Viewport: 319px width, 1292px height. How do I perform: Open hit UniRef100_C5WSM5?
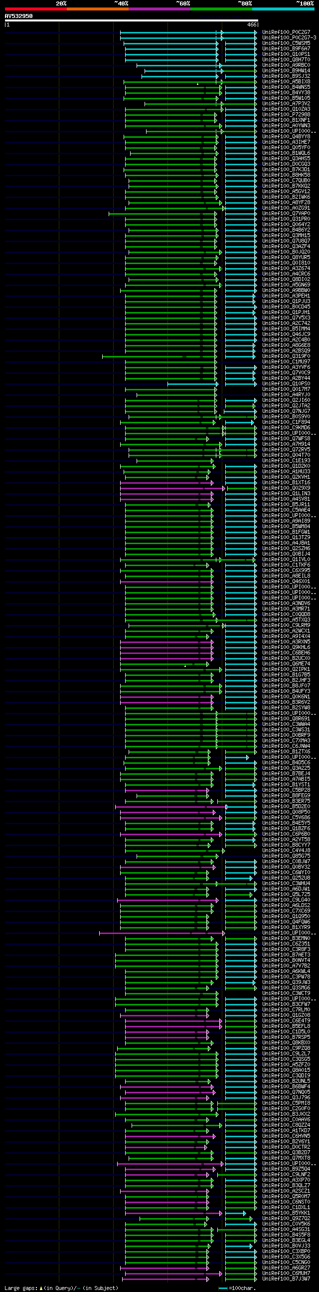286,43
